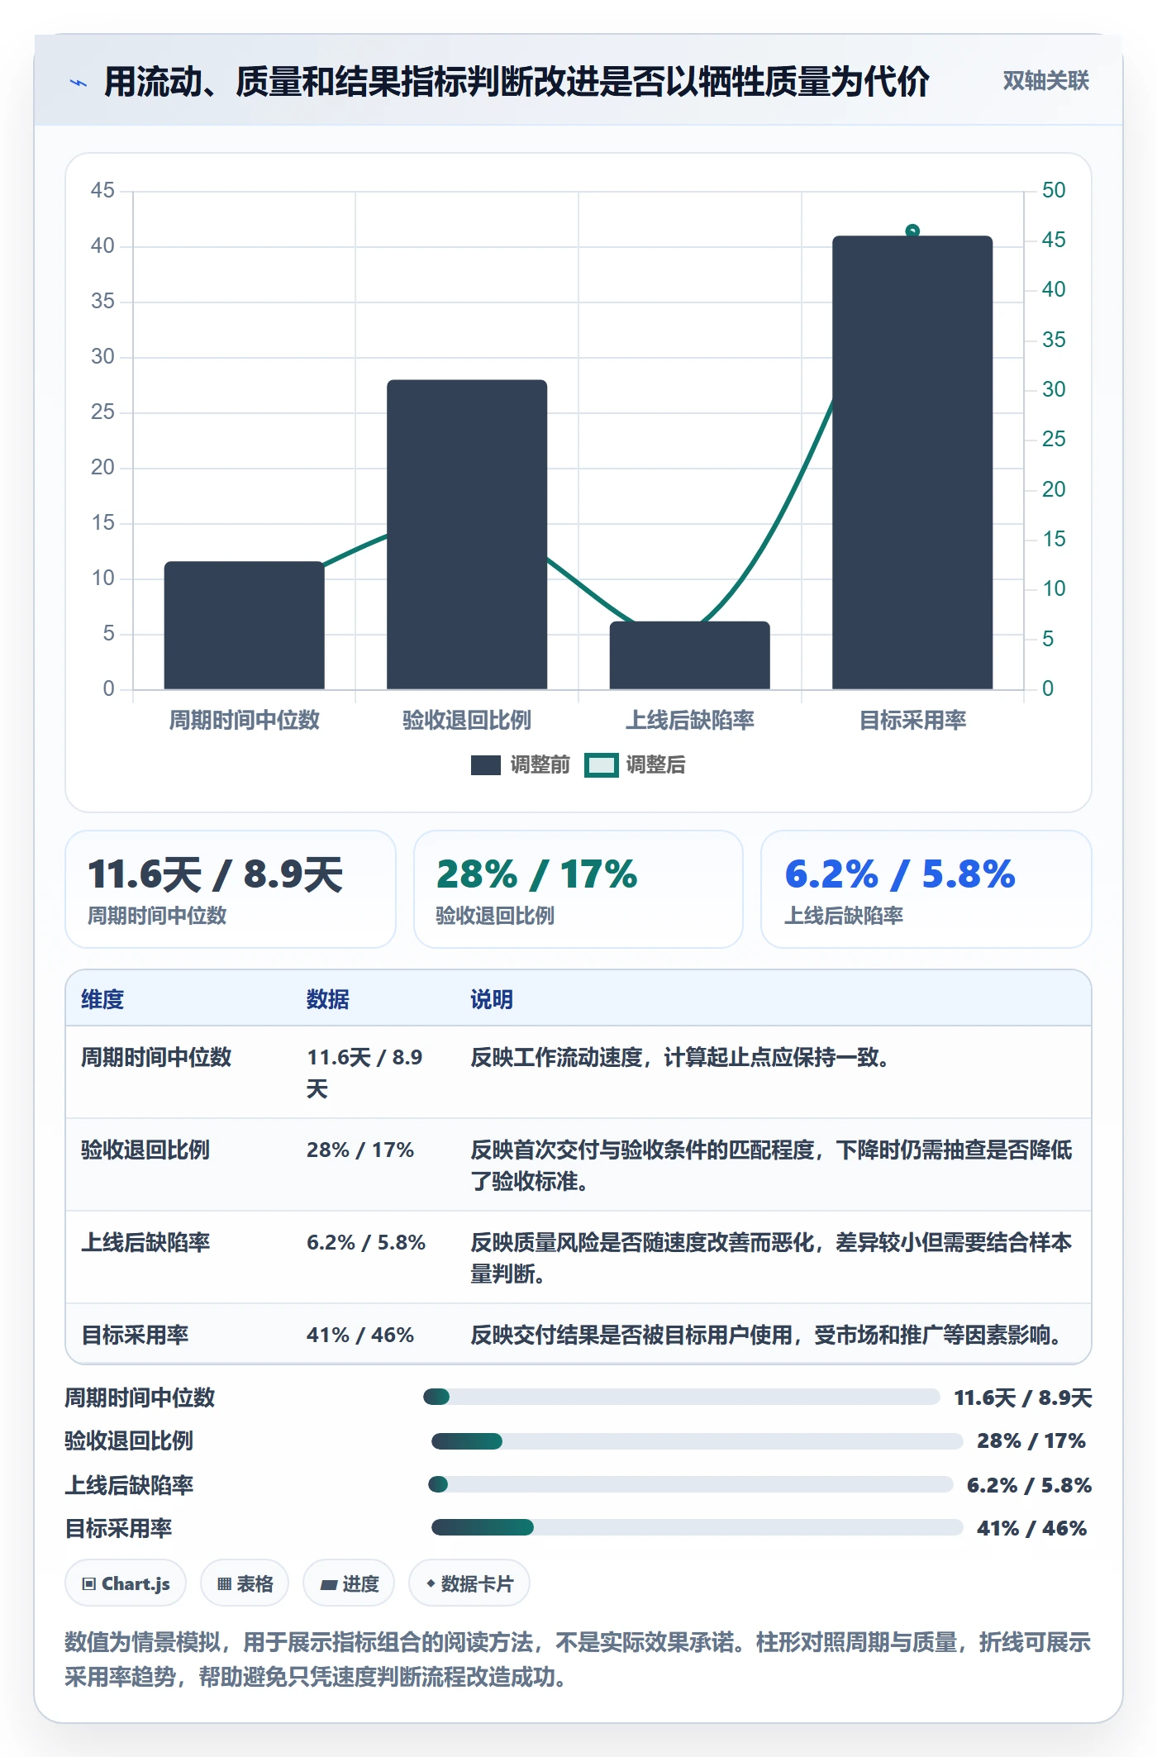
Task: Click the 28% / 17% progress value text
Action: point(1031,1441)
